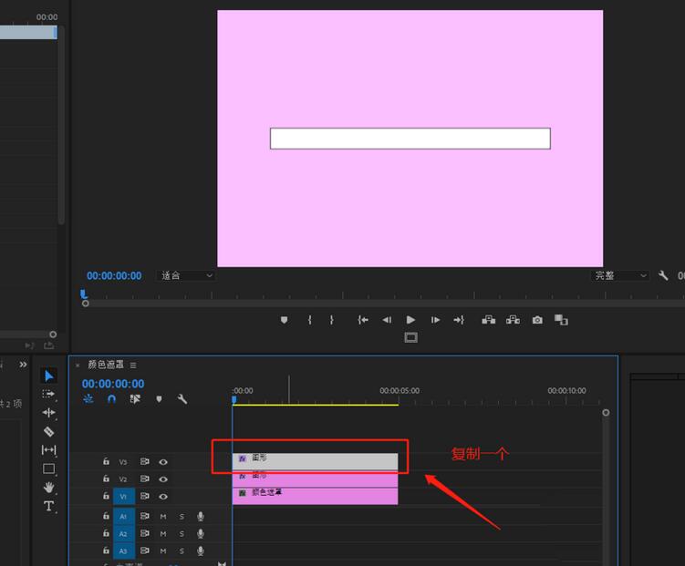Toggle sync lock for A2
Screen dimensions: 685x566
tap(145, 533)
